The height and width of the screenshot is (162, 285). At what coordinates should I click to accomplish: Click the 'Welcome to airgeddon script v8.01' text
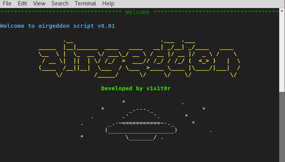click(57, 26)
